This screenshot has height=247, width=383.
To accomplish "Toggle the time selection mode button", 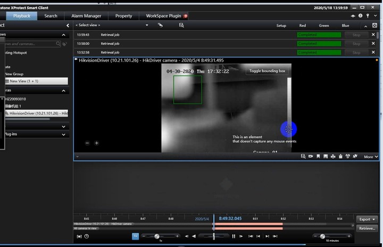I will click(79, 236).
